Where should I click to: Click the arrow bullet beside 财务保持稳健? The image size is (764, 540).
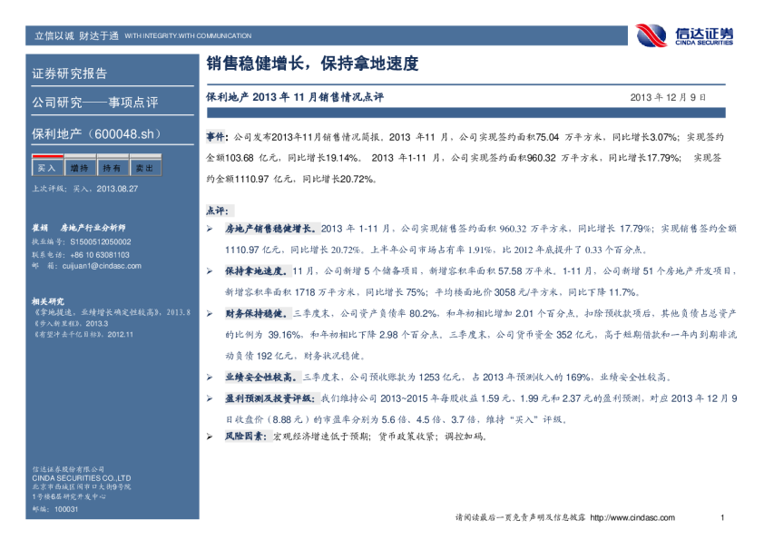click(211, 313)
